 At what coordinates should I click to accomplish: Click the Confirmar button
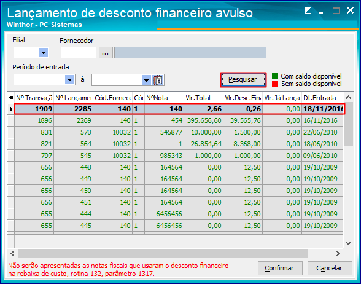(280, 268)
